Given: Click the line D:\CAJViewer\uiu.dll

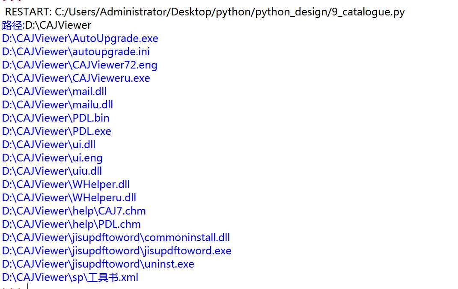Looking at the screenshot, I should (52, 171).
